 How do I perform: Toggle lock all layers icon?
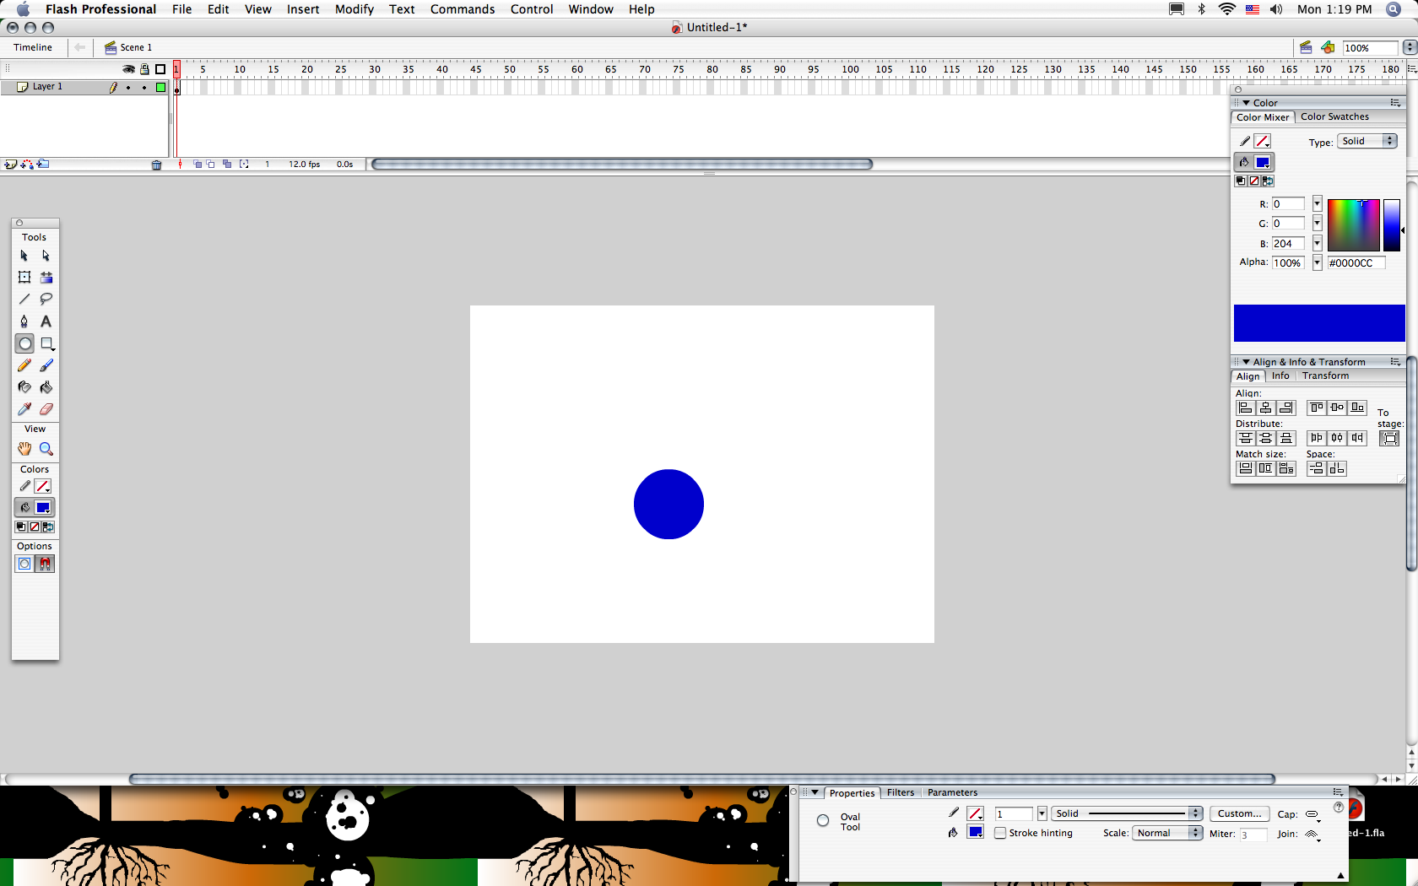(x=144, y=69)
